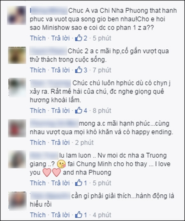Open blurred name of last commenter
185x221 pixels.
(50, 196)
